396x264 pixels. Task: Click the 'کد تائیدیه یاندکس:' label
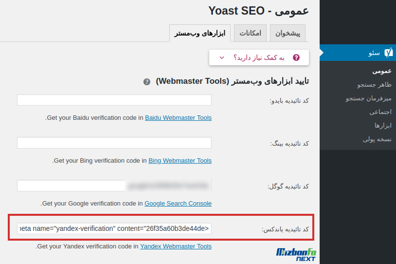click(x=285, y=229)
